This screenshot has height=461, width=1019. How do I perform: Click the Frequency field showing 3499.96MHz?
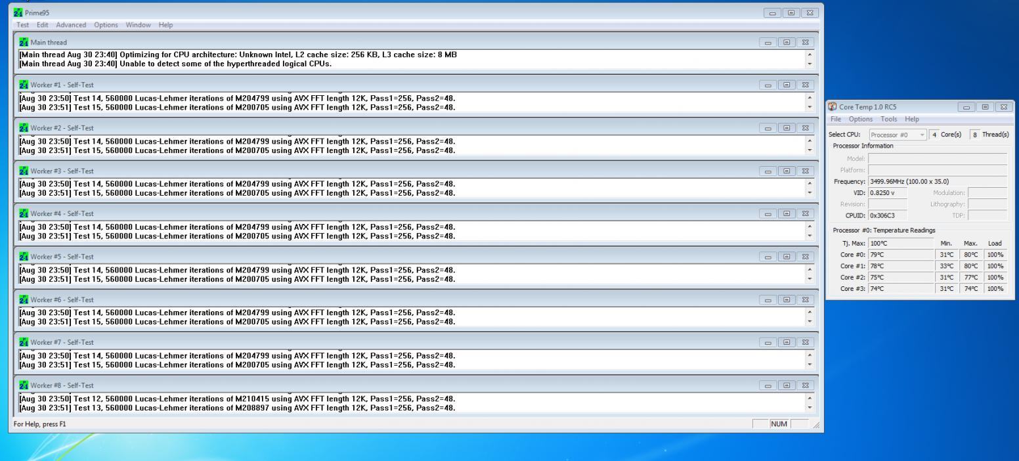click(x=937, y=181)
